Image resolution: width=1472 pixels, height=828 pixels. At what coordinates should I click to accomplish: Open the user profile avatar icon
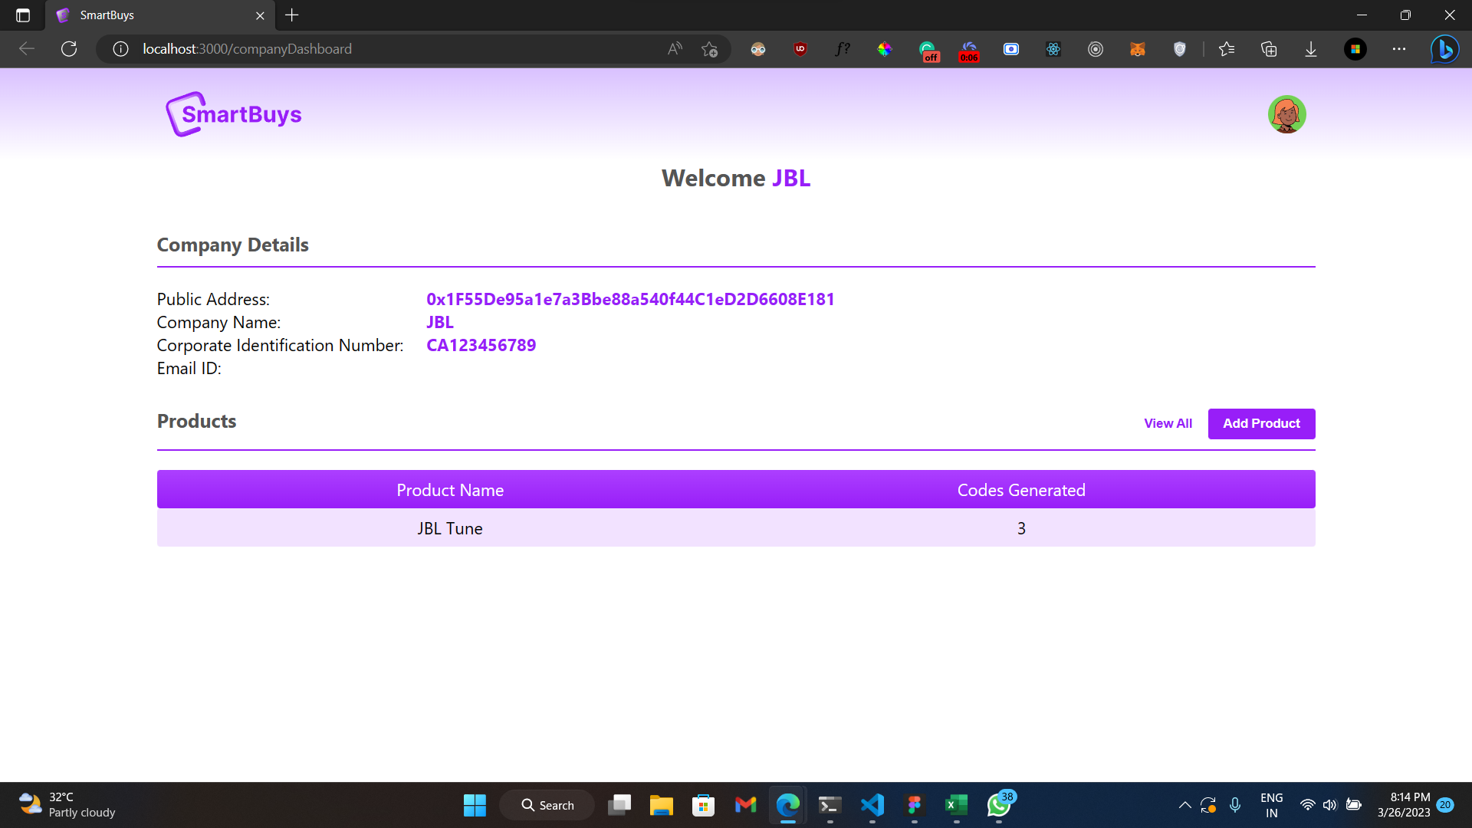click(x=1288, y=113)
